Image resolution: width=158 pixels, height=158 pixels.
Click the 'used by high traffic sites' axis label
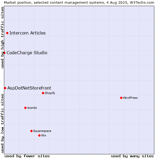click(2, 37)
